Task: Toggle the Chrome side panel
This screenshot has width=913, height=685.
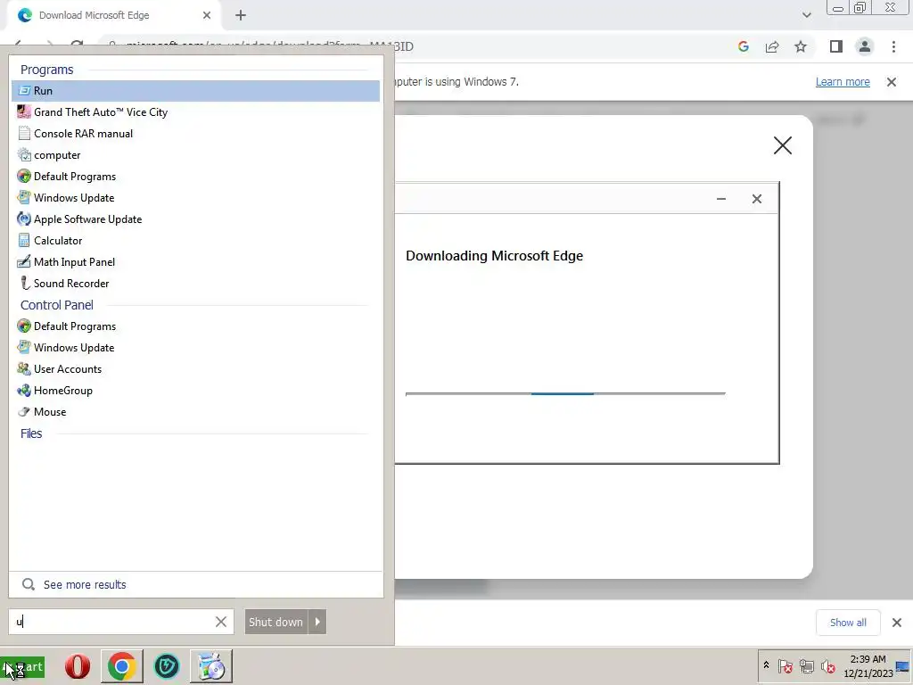Action: click(836, 46)
